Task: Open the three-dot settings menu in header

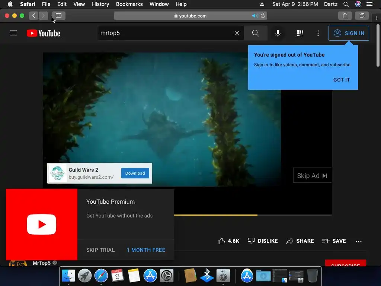Action: click(x=318, y=33)
